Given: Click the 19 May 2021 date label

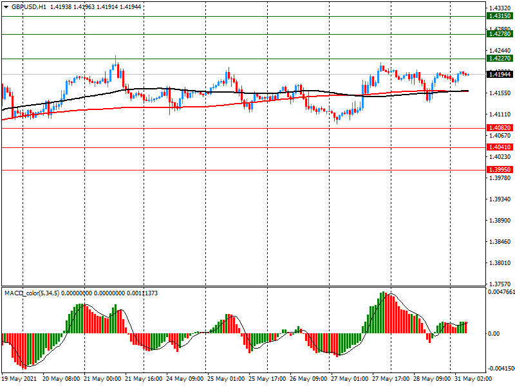Looking at the screenshot, I should click(x=20, y=380).
